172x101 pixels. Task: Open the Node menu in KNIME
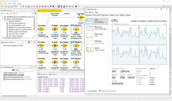point(14,4)
